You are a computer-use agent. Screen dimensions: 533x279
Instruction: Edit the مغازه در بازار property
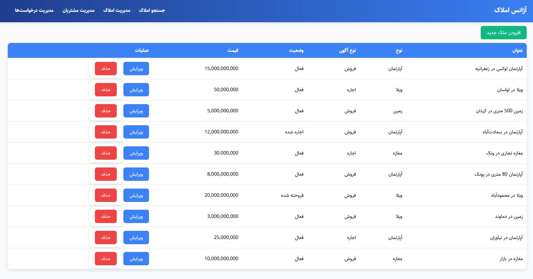(136, 259)
